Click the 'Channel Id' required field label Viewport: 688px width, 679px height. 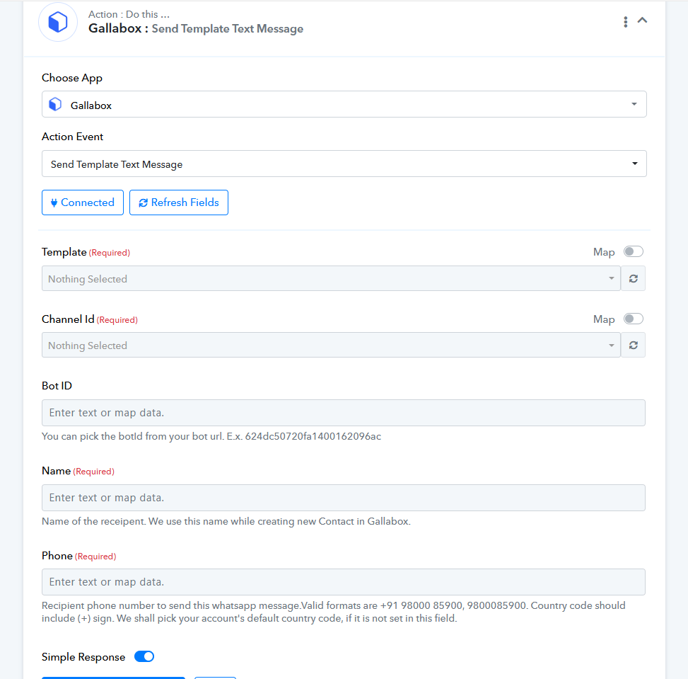pos(90,319)
